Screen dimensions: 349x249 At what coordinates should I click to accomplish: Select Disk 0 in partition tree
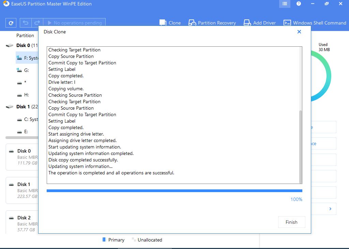[x=23, y=45]
